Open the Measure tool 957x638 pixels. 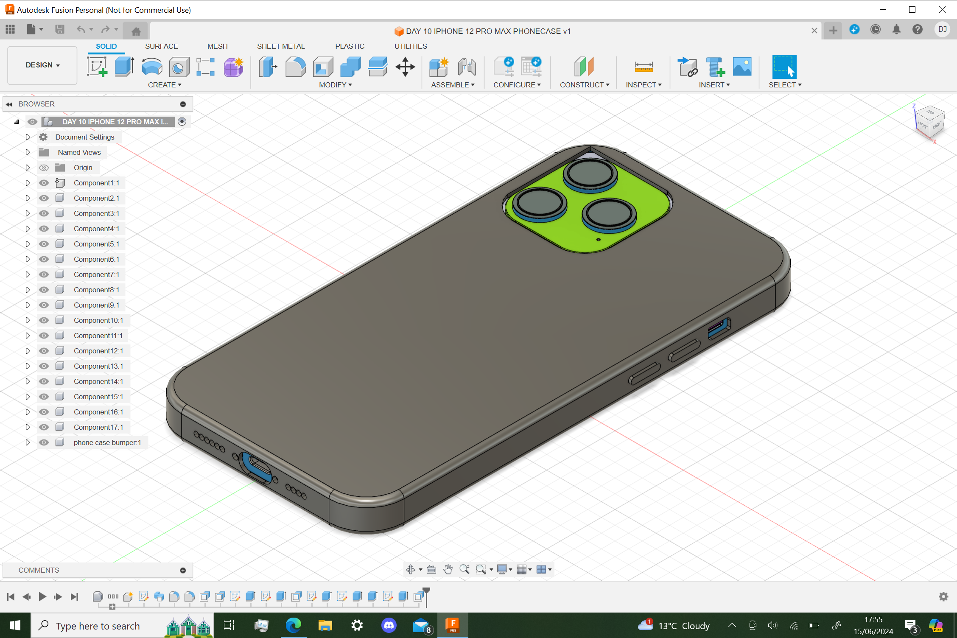coord(644,67)
